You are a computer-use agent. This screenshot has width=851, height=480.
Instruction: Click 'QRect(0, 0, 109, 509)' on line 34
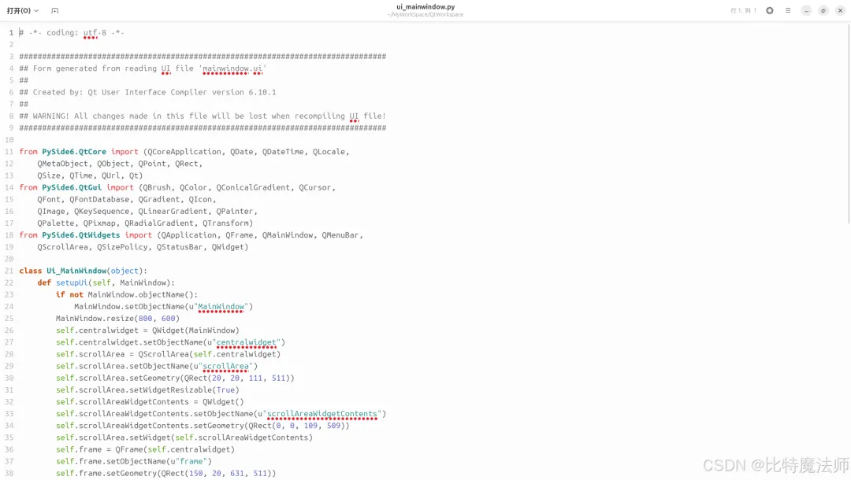click(299, 426)
